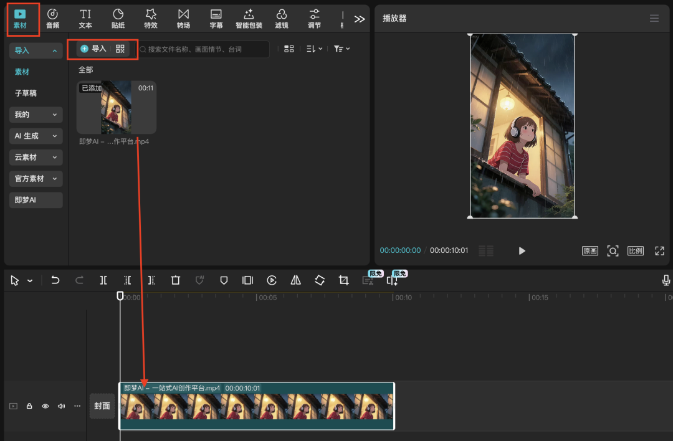Click the 导入 import button
The height and width of the screenshot is (441, 673).
[93, 49]
